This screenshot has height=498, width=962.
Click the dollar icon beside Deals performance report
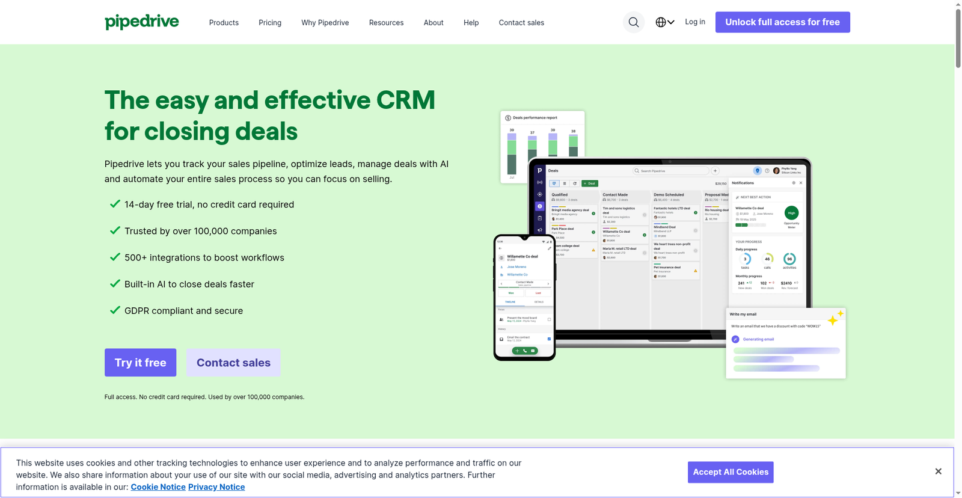(508, 118)
